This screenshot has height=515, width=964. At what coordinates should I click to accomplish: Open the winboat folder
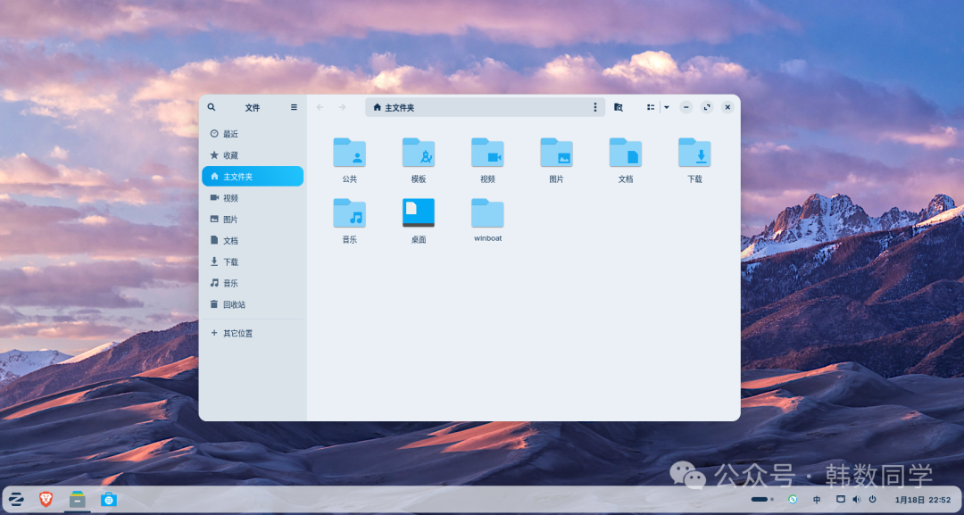coord(487,214)
